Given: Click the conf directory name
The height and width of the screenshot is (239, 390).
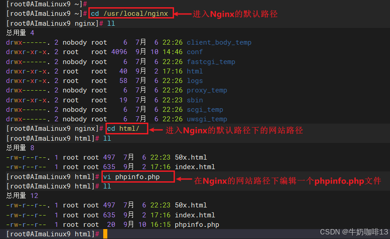Looking at the screenshot, I should [195, 52].
